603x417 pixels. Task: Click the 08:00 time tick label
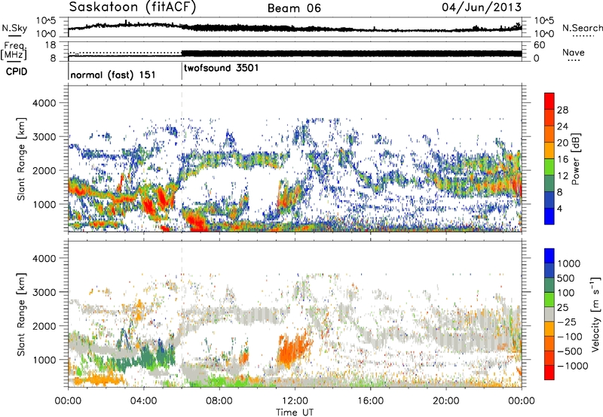tap(219, 401)
